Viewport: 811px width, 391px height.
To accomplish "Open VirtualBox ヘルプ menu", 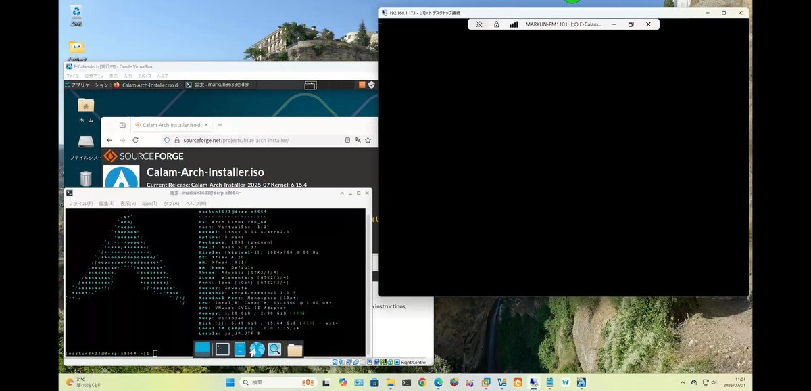I will [x=162, y=76].
